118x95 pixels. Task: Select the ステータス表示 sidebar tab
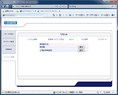9,34
